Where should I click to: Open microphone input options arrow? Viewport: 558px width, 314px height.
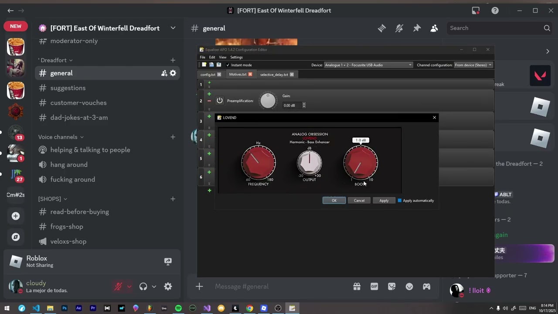click(129, 287)
